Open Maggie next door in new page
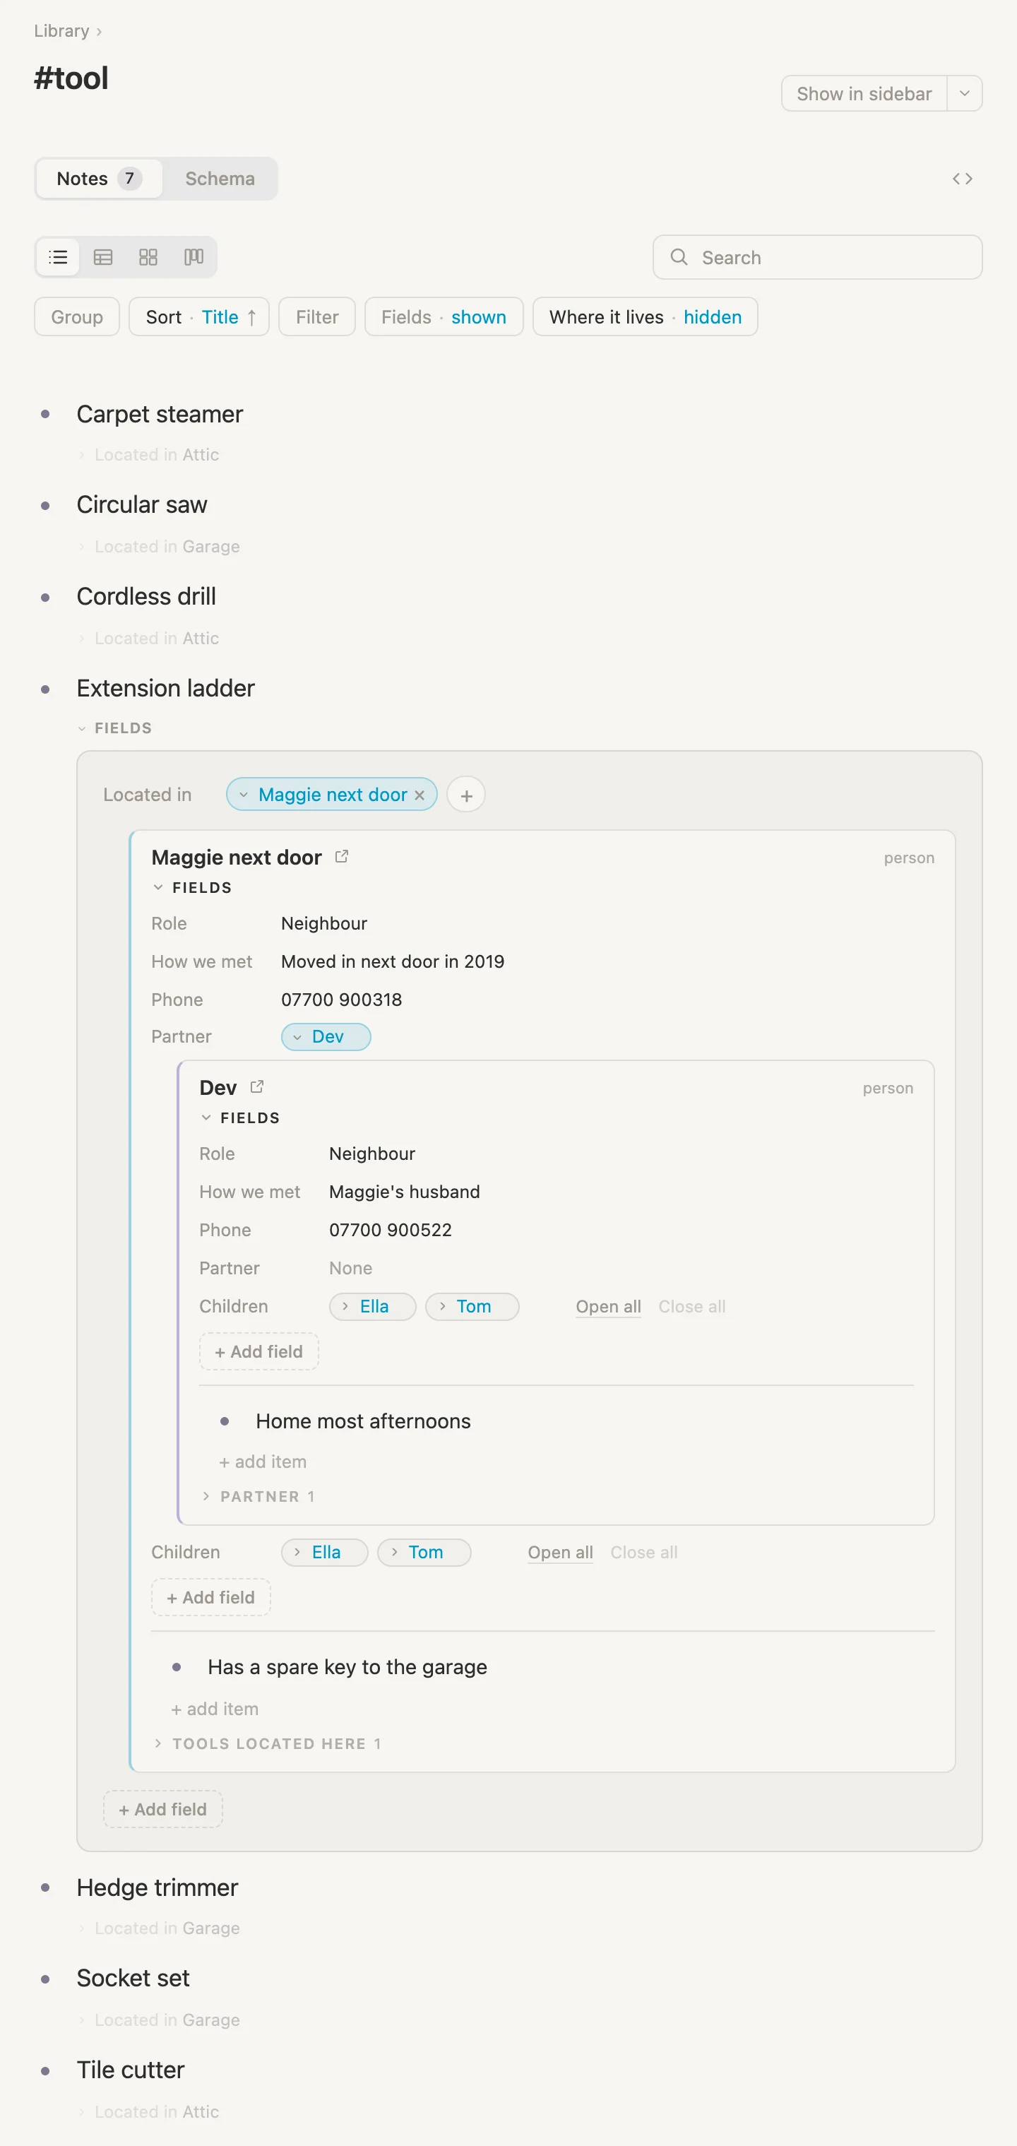 342,856
